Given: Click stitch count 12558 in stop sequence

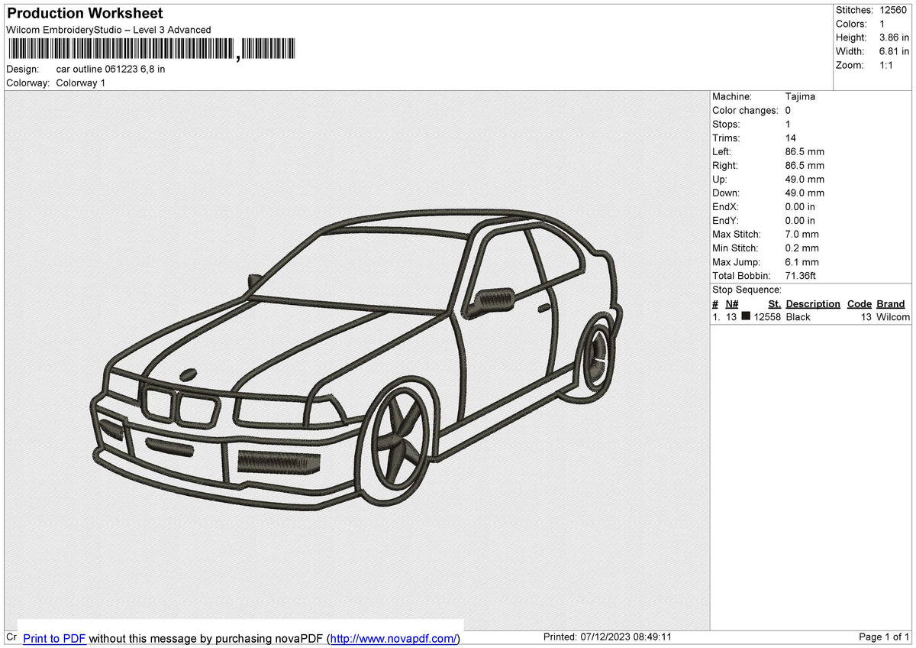Looking at the screenshot, I should (767, 316).
